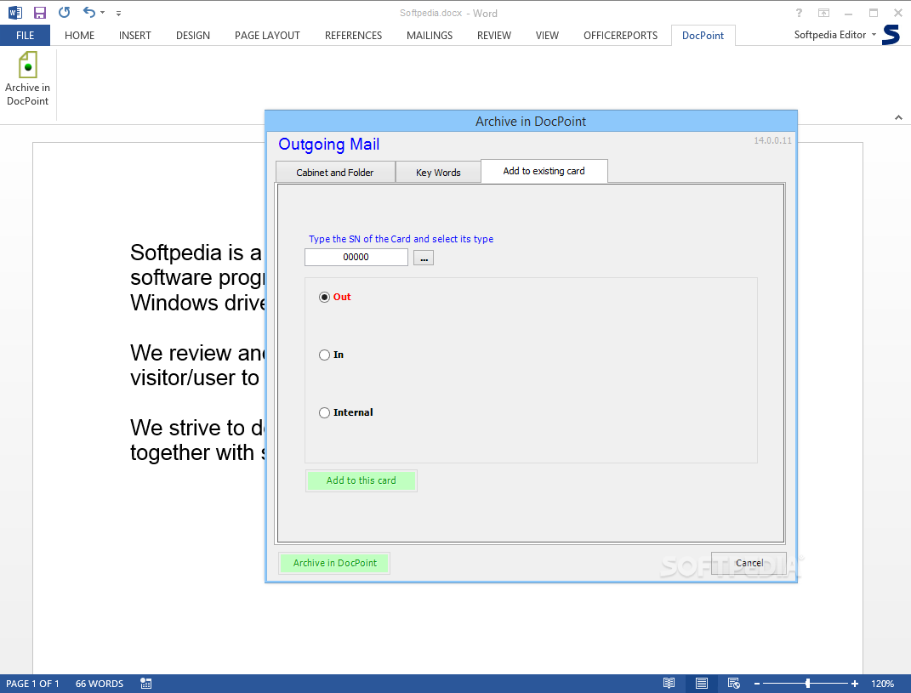Select the Add to existing card tab
The image size is (911, 693).
[x=544, y=171]
